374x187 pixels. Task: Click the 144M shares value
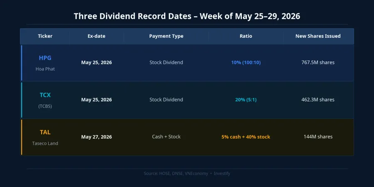coord(318,137)
